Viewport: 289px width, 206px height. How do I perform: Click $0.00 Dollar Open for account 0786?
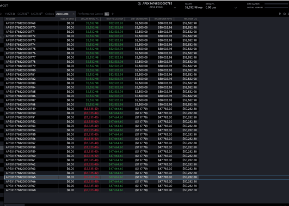70,96
